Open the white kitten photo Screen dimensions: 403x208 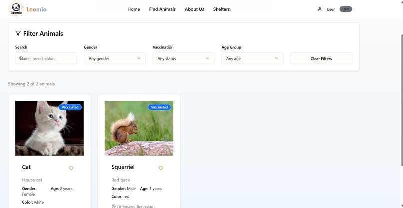pyautogui.click(x=49, y=128)
